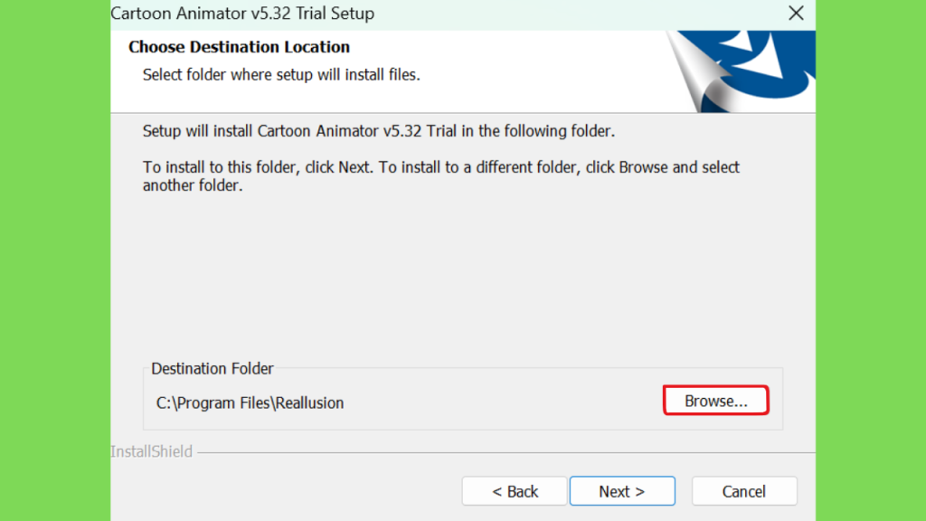Click the Choose Destination Location heading

pyautogui.click(x=239, y=47)
